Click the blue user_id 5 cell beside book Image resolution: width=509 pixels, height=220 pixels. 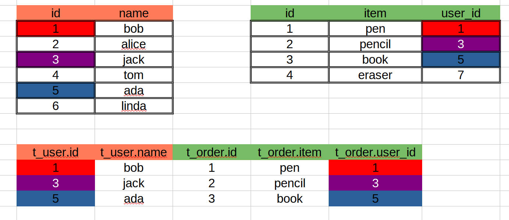coord(461,60)
